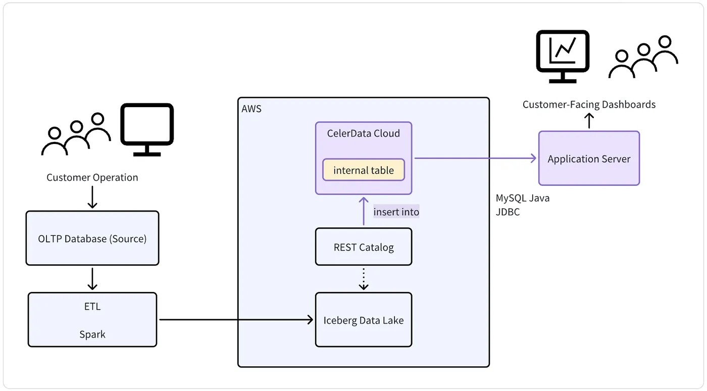Click the internal table yellow box
Viewport: 707px width, 391px height.
coord(364,170)
